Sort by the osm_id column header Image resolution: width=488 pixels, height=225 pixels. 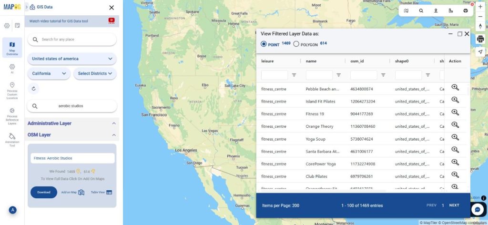pos(357,61)
